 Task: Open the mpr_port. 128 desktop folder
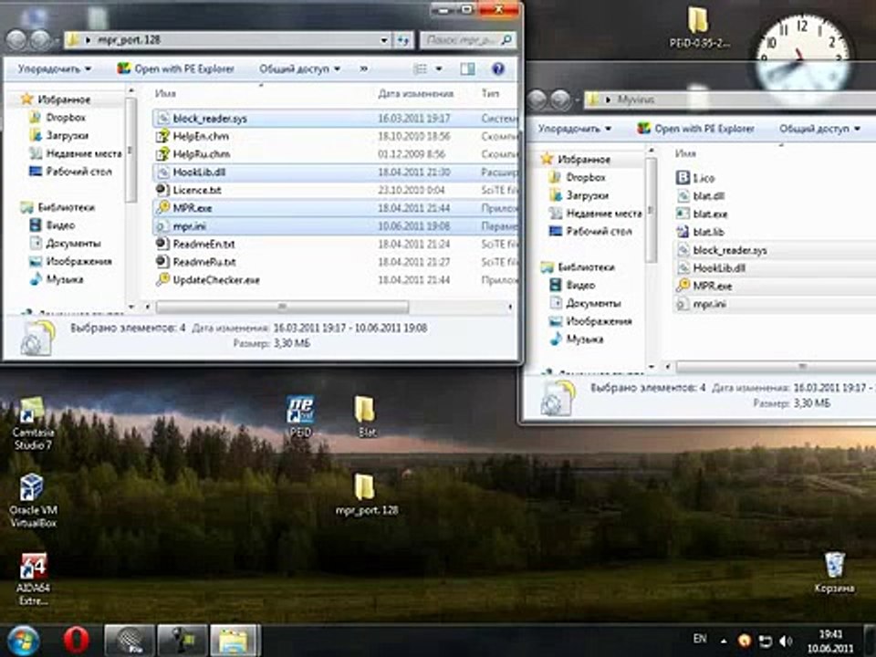(x=367, y=495)
